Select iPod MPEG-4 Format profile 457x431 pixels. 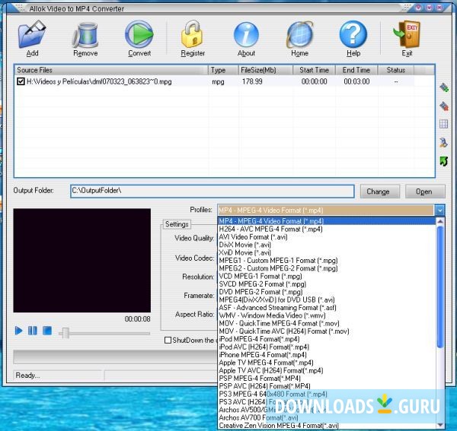(328, 339)
